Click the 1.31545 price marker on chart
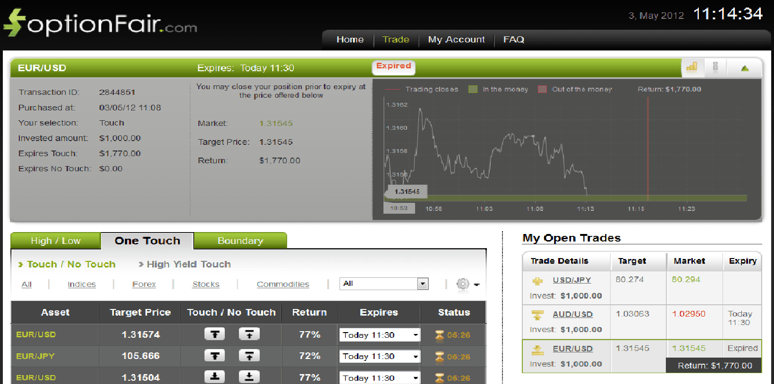 [x=407, y=192]
